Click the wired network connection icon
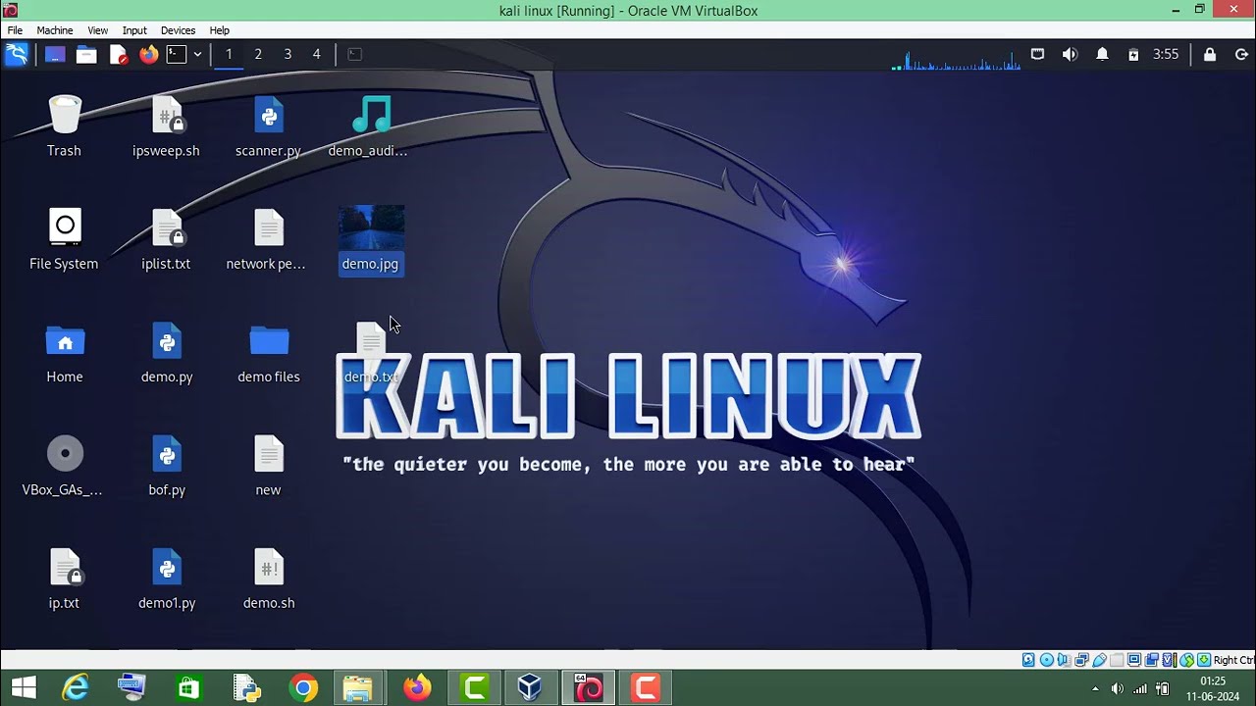The image size is (1256, 706). click(x=1037, y=54)
